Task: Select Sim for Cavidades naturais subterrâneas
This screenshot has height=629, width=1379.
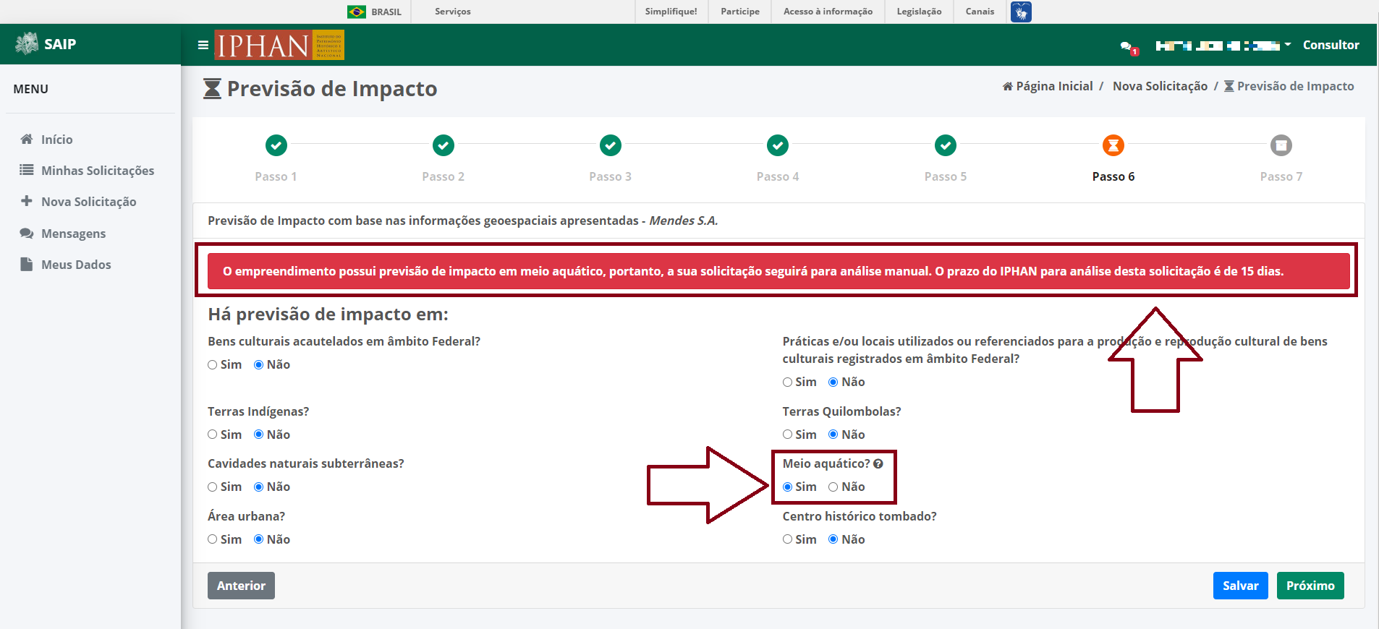Action: pyautogui.click(x=213, y=487)
